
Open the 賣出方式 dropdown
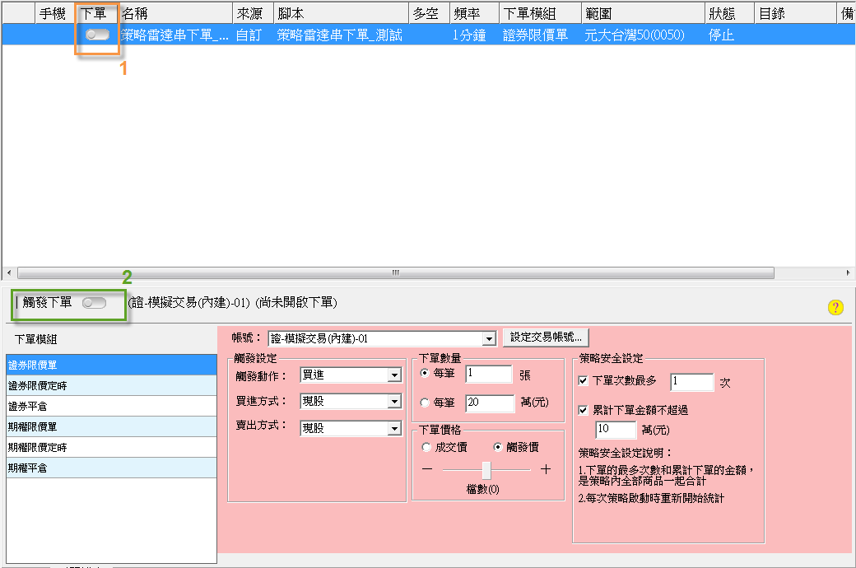point(393,428)
